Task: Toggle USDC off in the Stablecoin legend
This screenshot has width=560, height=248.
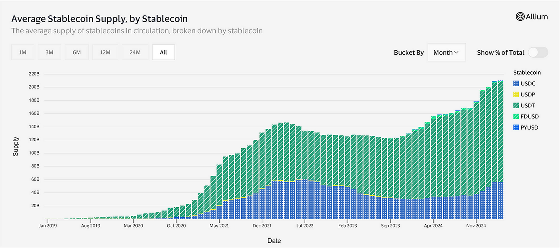Action: (x=528, y=83)
